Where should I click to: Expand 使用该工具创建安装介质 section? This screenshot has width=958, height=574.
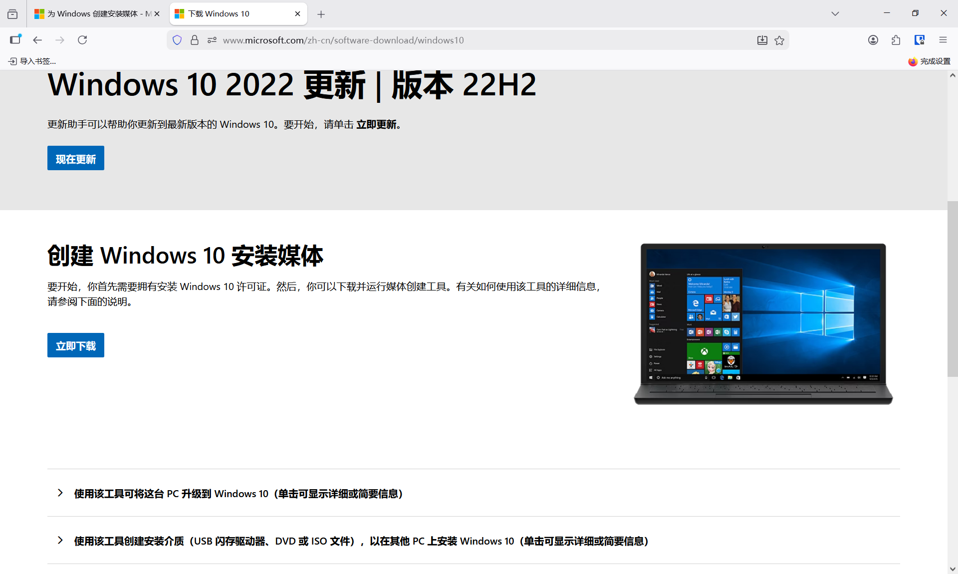point(474,541)
